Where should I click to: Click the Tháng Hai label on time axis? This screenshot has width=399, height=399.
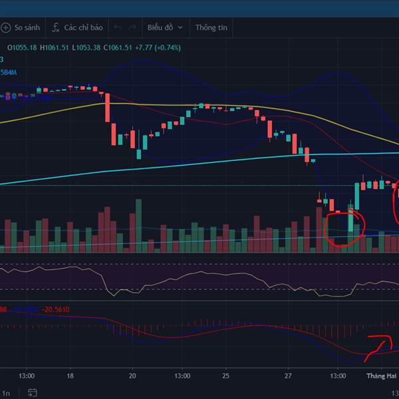coord(382,376)
